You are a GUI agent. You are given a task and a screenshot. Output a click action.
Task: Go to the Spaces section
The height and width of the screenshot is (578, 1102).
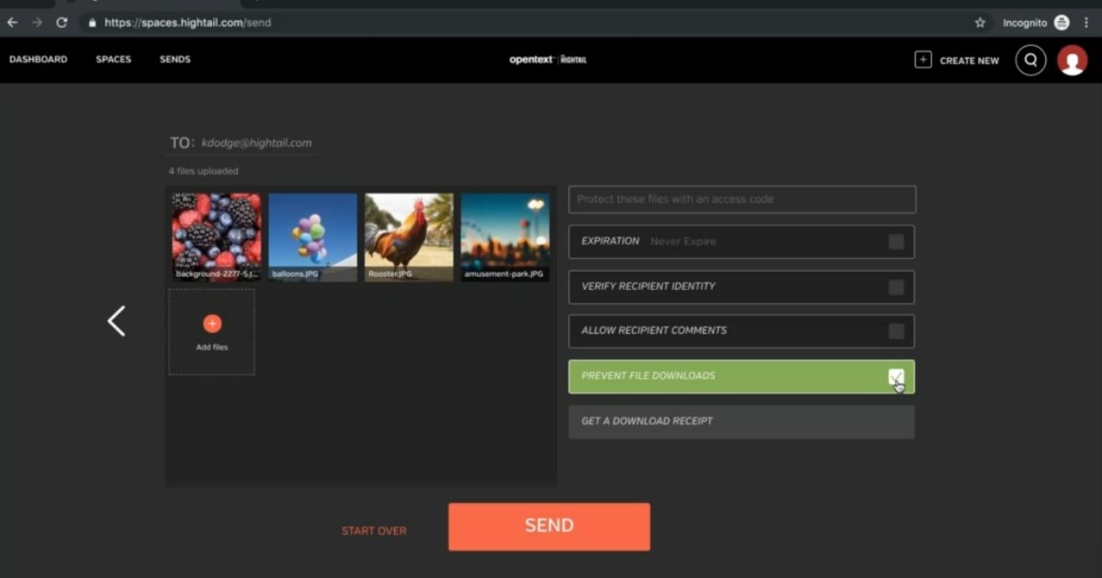114,60
